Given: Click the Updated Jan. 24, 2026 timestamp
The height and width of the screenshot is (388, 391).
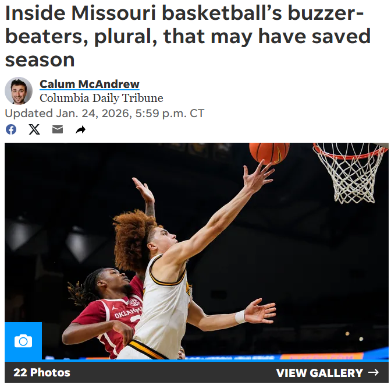Looking at the screenshot, I should pos(105,113).
